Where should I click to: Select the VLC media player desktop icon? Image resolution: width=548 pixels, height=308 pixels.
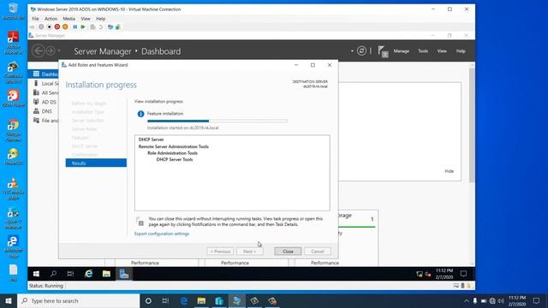[14, 188]
